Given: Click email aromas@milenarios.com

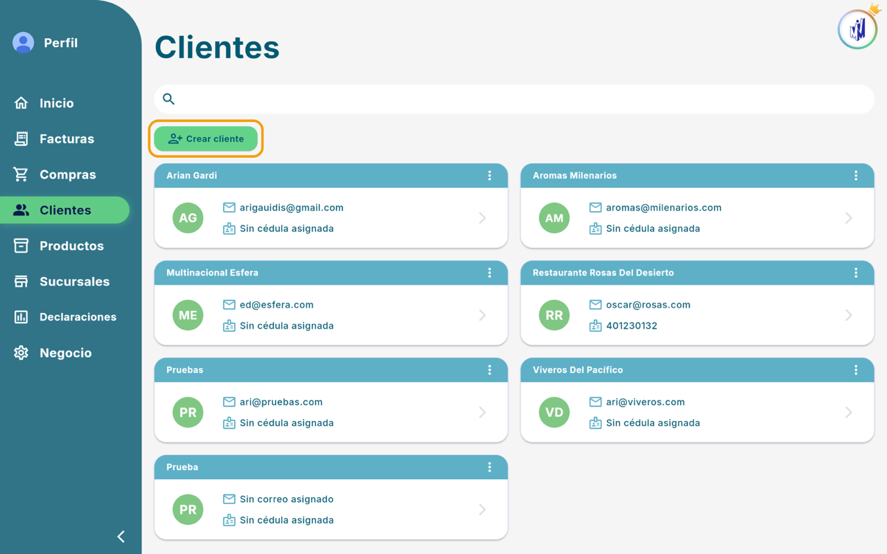Looking at the screenshot, I should pos(664,208).
